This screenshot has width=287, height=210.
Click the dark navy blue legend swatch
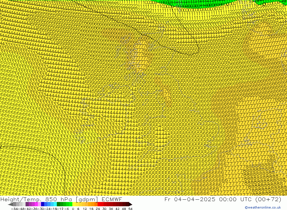(x=42, y=204)
